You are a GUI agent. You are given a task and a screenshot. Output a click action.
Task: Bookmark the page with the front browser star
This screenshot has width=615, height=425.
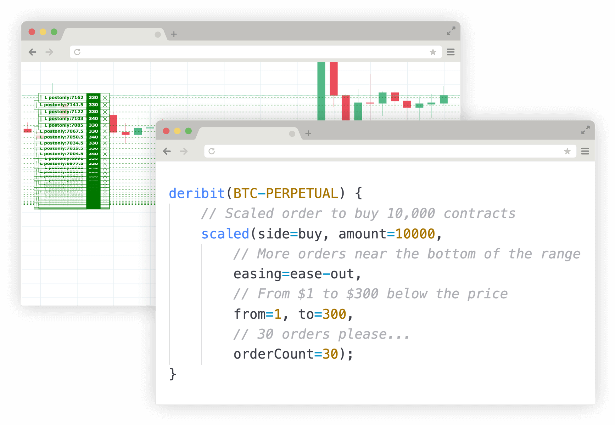567,152
